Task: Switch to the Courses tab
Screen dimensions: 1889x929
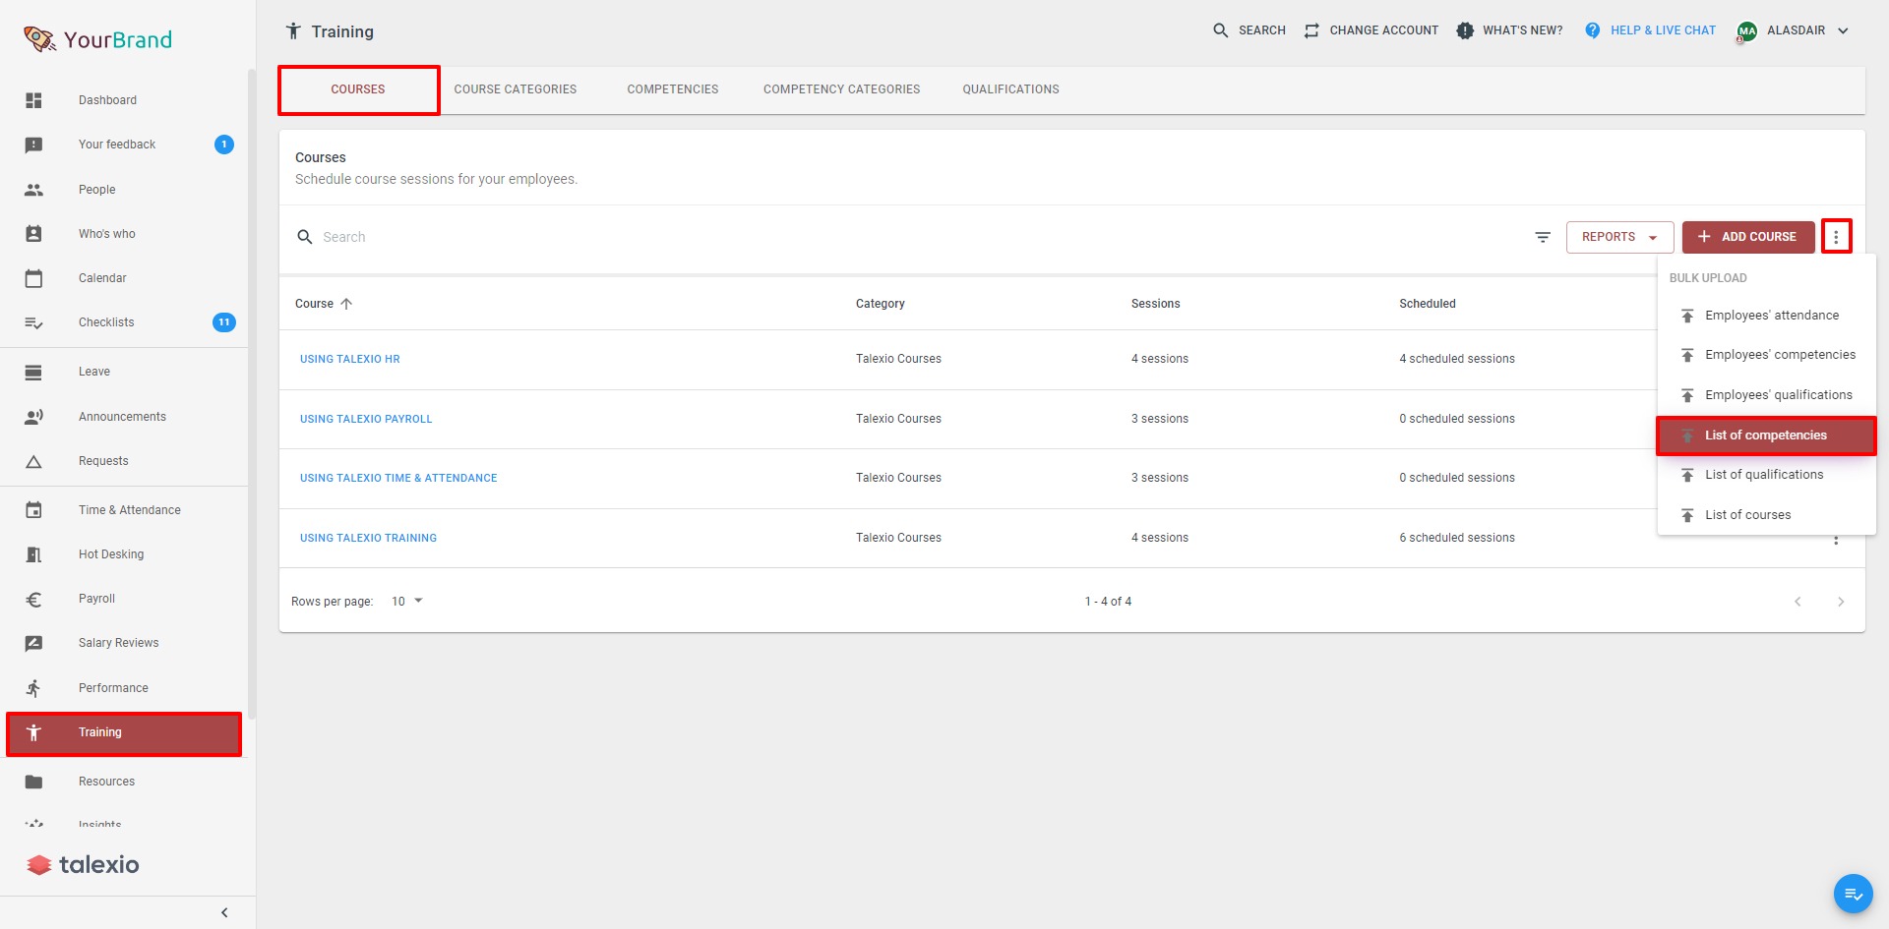Action: (358, 89)
